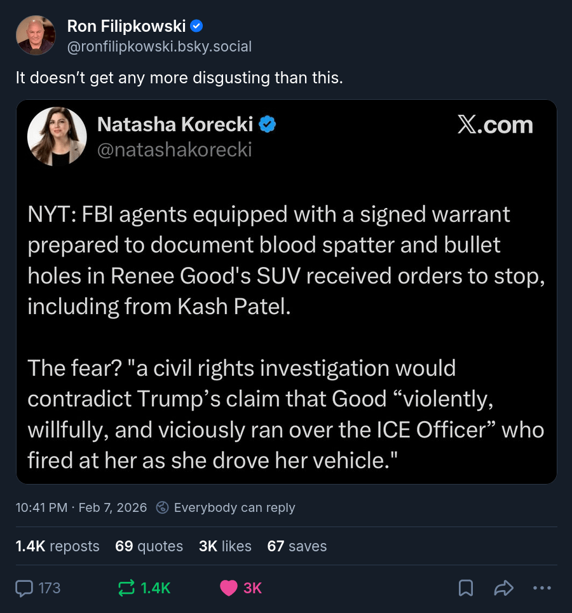Image resolution: width=572 pixels, height=613 pixels.
Task: Like the post with heart icon
Action: pyautogui.click(x=229, y=588)
